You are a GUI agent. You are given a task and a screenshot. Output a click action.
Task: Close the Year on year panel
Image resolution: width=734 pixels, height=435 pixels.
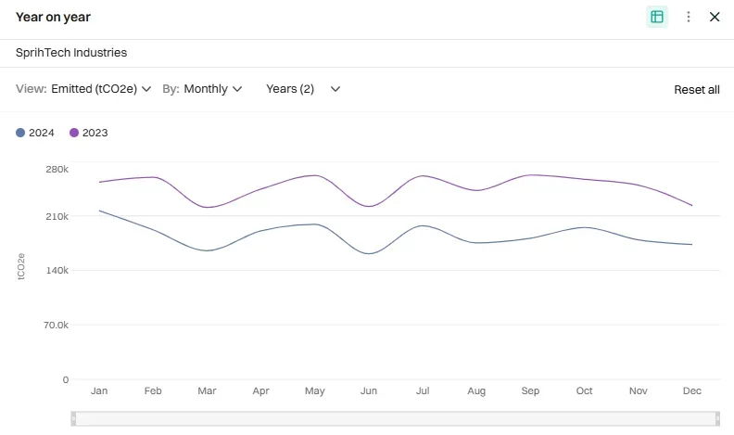[715, 17]
